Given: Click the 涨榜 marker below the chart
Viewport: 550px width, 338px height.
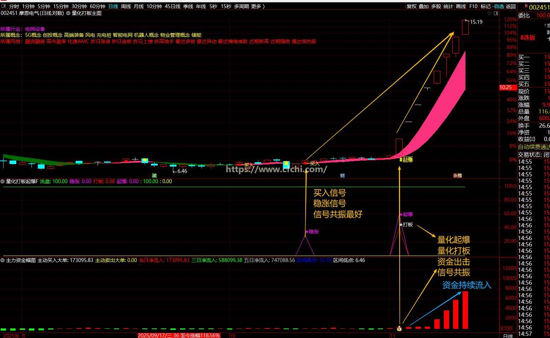Looking at the screenshot, I should [x=457, y=175].
